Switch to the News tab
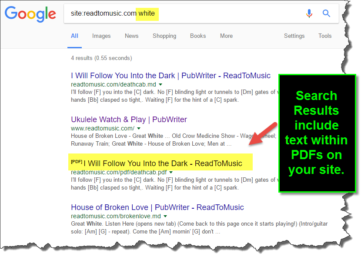The image size is (361, 260). [x=131, y=36]
